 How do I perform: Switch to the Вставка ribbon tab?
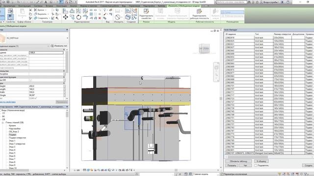[49, 6]
